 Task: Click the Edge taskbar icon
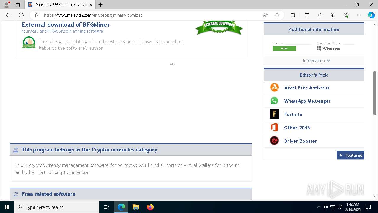click(x=121, y=207)
